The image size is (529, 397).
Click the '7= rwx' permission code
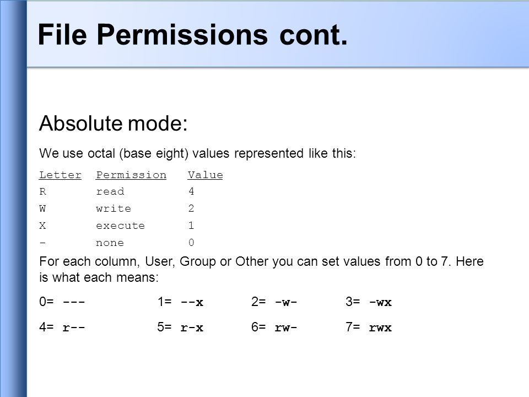point(369,327)
